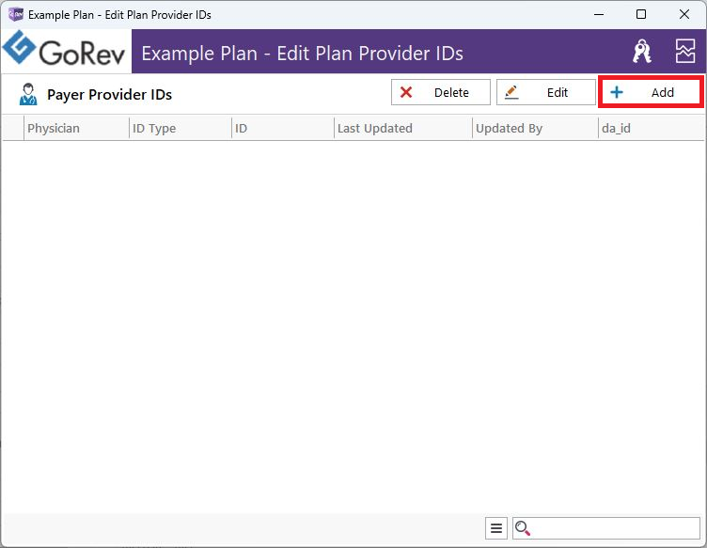Image resolution: width=707 pixels, height=548 pixels.
Task: Close the Edit Plan Provider IDs window
Action: point(684,14)
